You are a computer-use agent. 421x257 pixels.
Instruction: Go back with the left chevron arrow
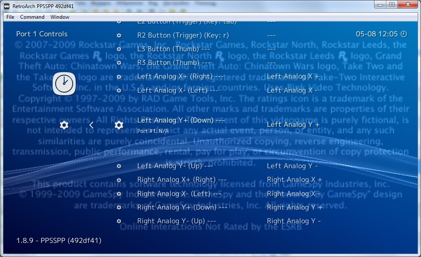pyautogui.click(x=91, y=125)
